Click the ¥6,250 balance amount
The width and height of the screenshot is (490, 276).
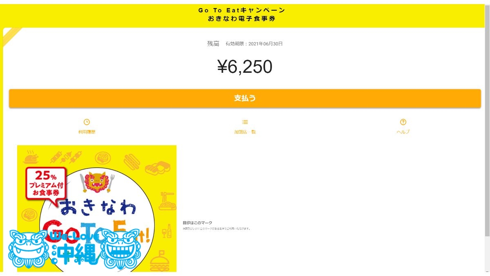[245, 67]
